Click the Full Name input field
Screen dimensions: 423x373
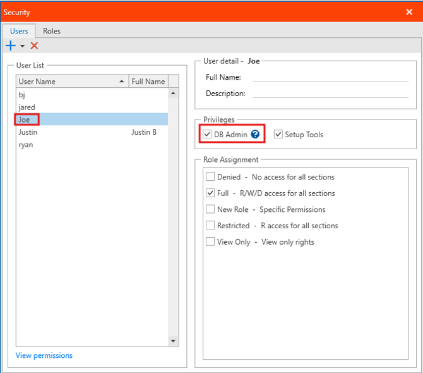click(x=330, y=77)
